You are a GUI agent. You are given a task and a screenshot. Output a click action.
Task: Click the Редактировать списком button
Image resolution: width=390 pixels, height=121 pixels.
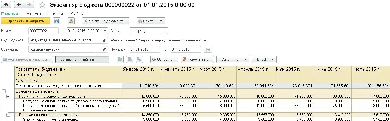point(27,59)
